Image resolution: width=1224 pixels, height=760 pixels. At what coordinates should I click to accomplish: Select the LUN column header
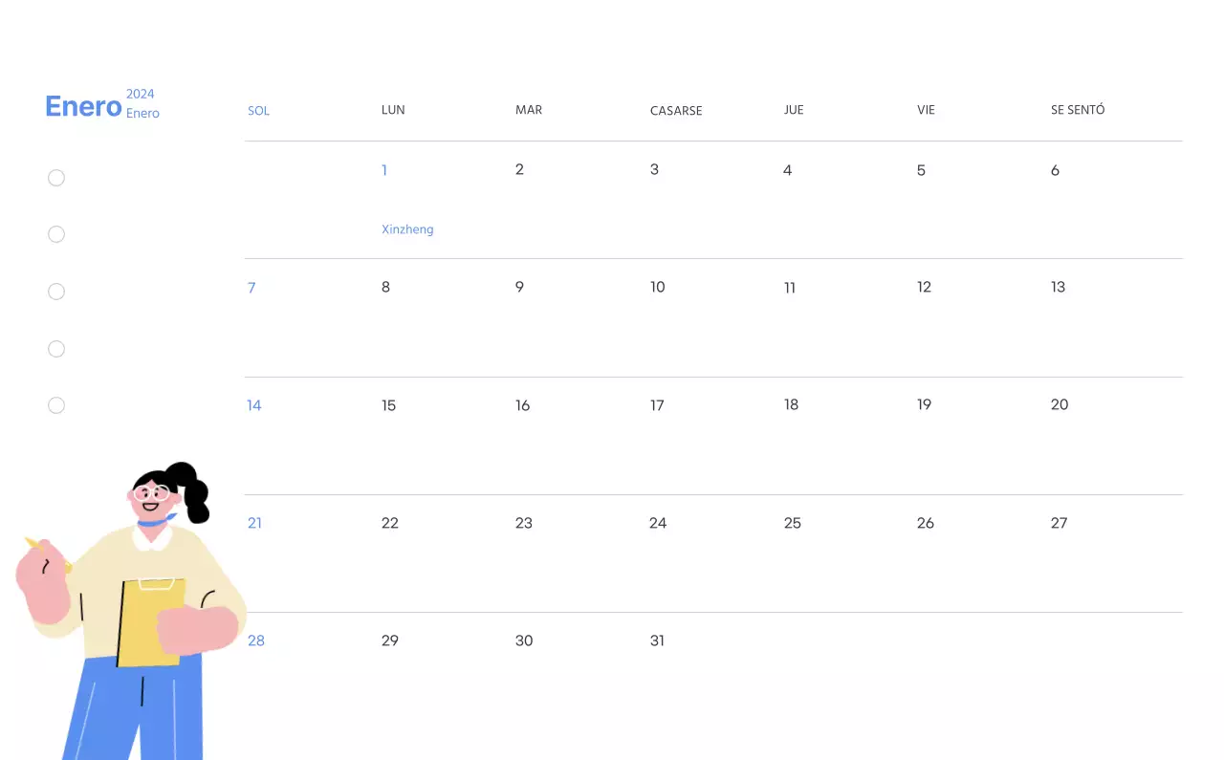(x=393, y=110)
